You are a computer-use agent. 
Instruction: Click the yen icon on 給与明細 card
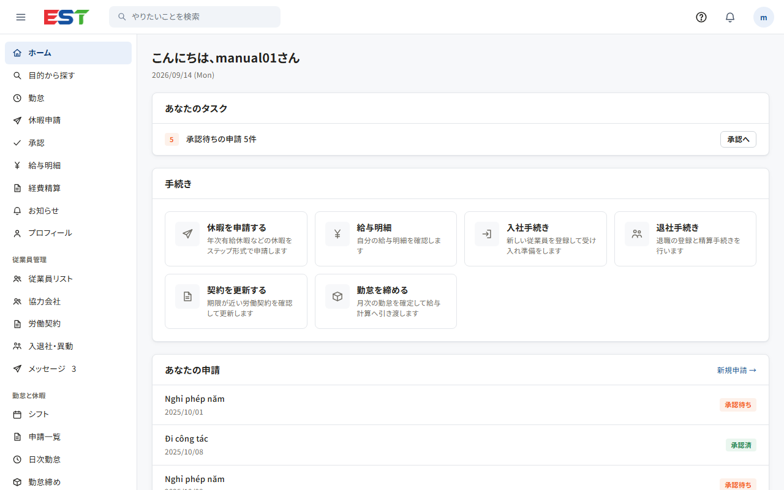[337, 234]
